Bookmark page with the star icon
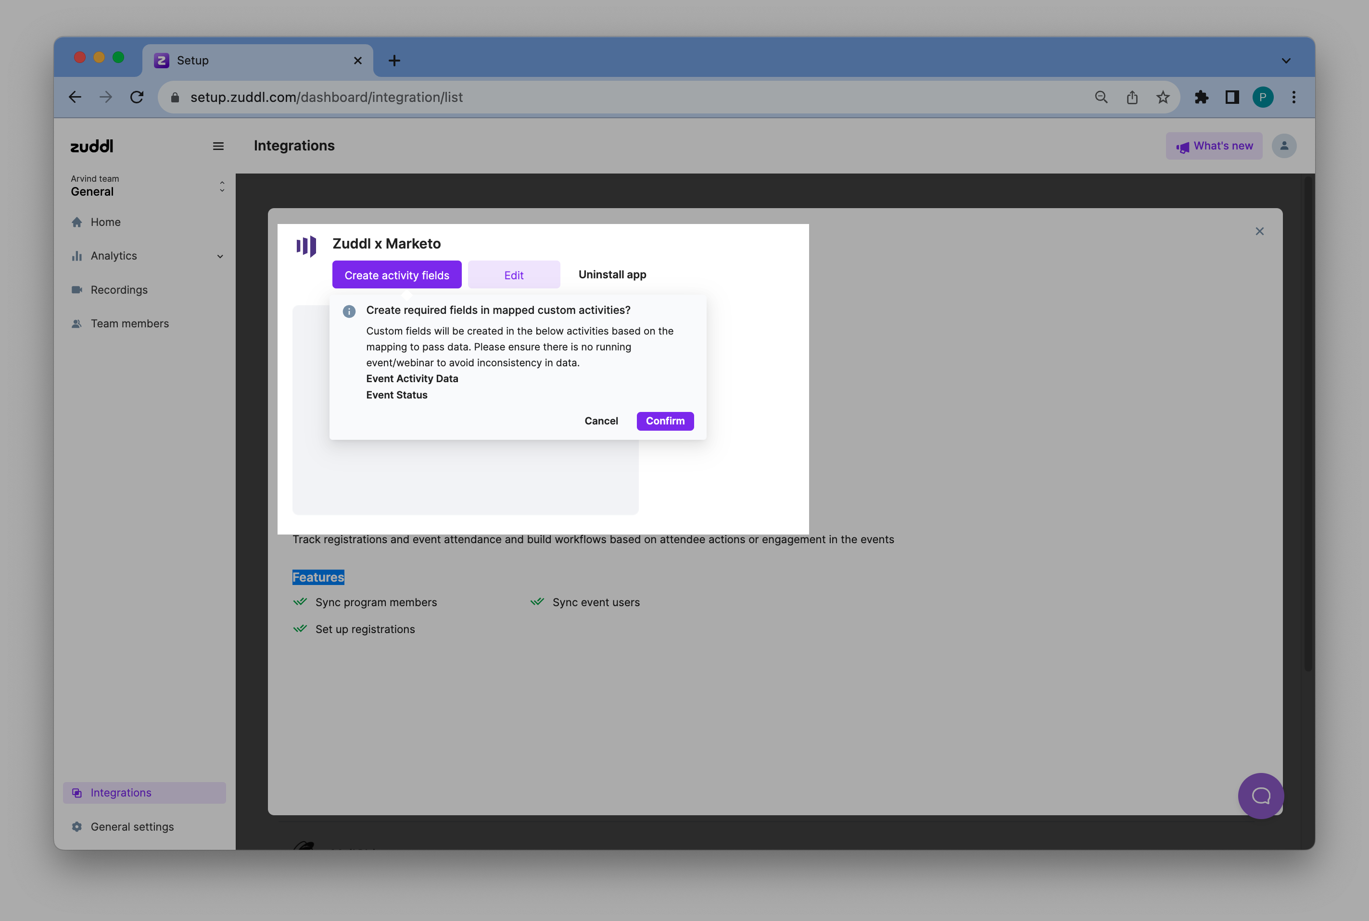This screenshot has width=1369, height=921. [x=1162, y=98]
